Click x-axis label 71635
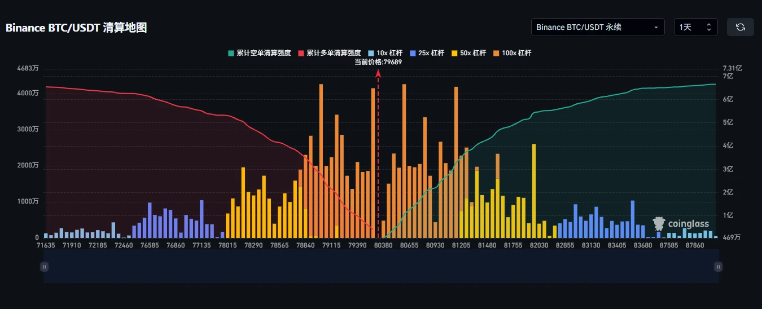 coord(46,246)
